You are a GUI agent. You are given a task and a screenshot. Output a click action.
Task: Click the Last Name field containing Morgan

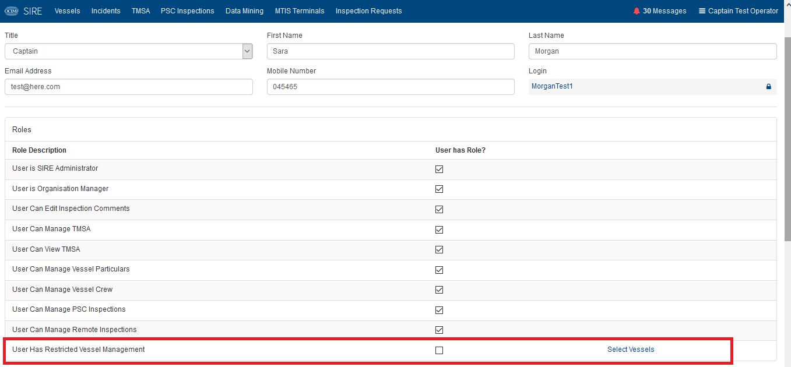653,51
